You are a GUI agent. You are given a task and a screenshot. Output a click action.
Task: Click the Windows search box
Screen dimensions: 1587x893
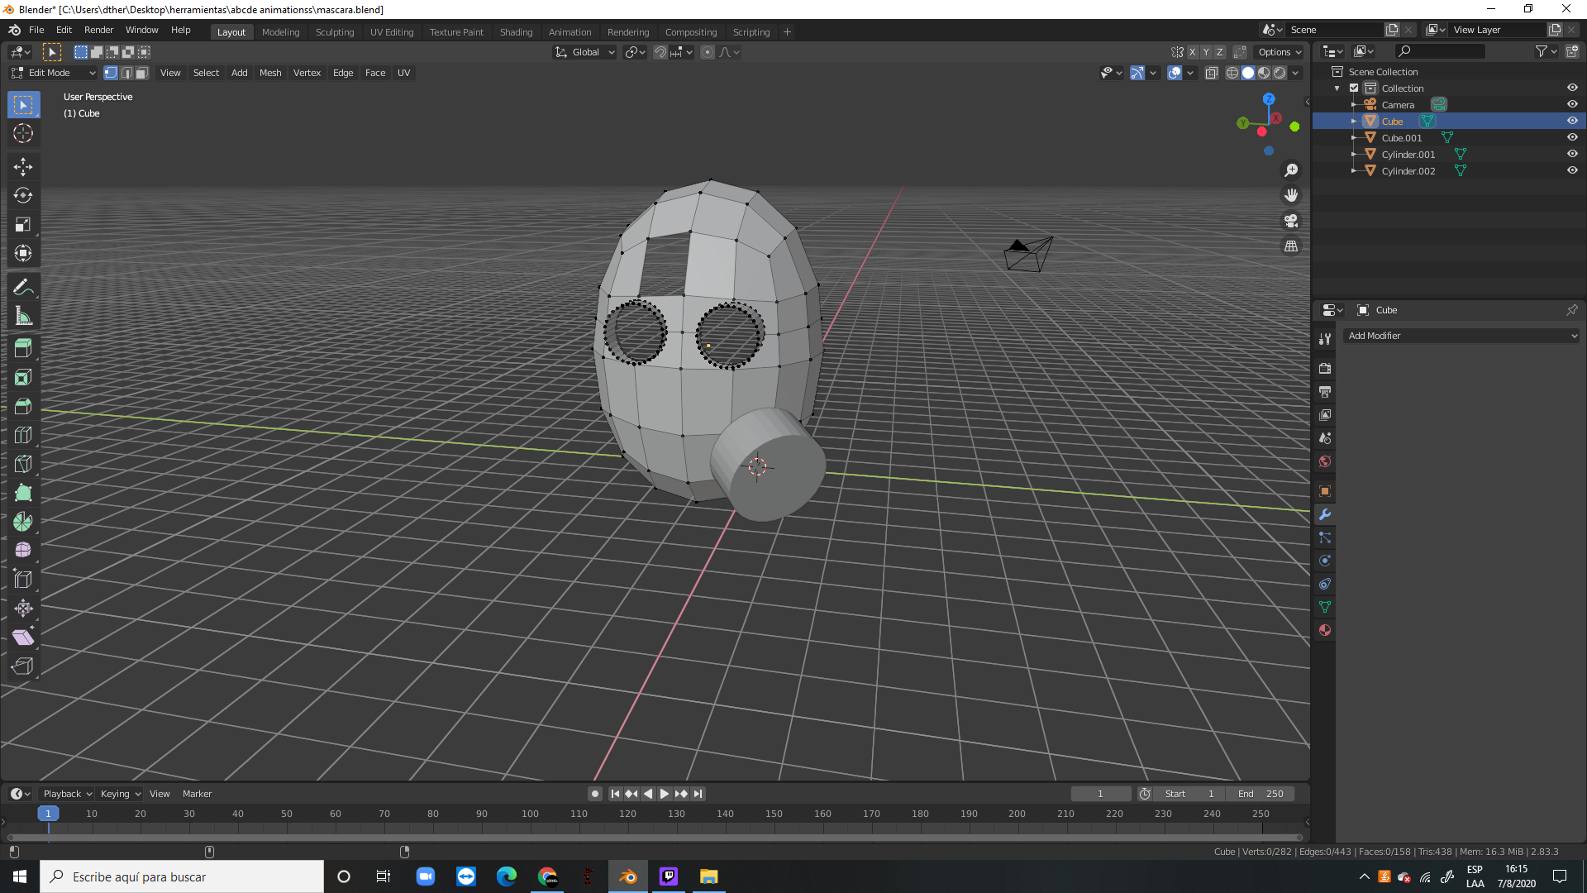tap(182, 876)
